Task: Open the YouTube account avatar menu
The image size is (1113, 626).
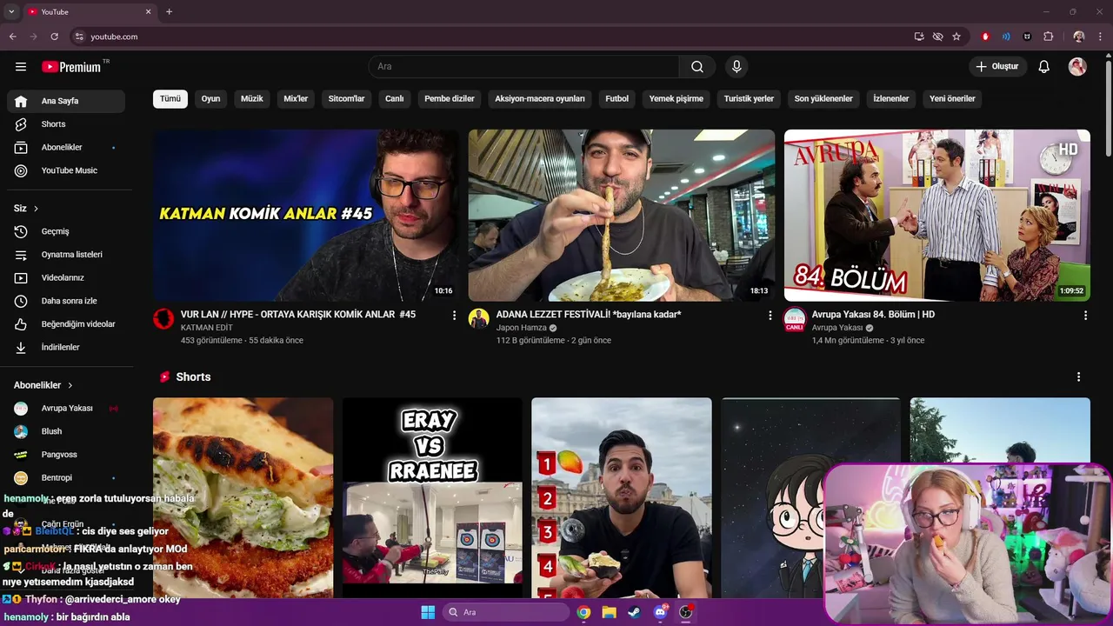Action: coord(1077,67)
